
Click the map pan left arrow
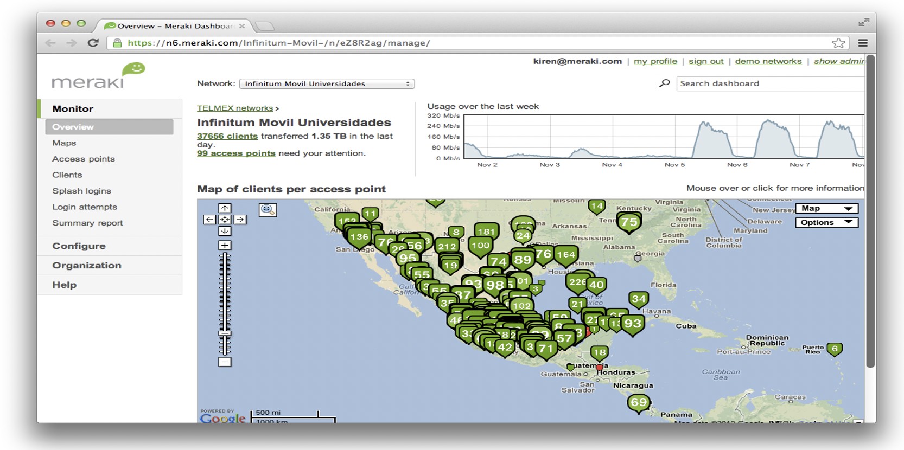pos(209,220)
